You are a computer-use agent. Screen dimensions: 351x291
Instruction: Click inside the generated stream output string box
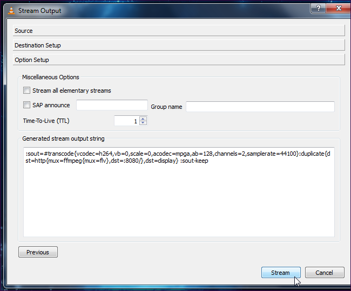179,192
